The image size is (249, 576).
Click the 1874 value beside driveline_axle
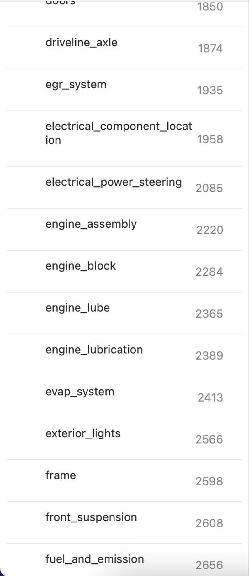[x=210, y=49]
